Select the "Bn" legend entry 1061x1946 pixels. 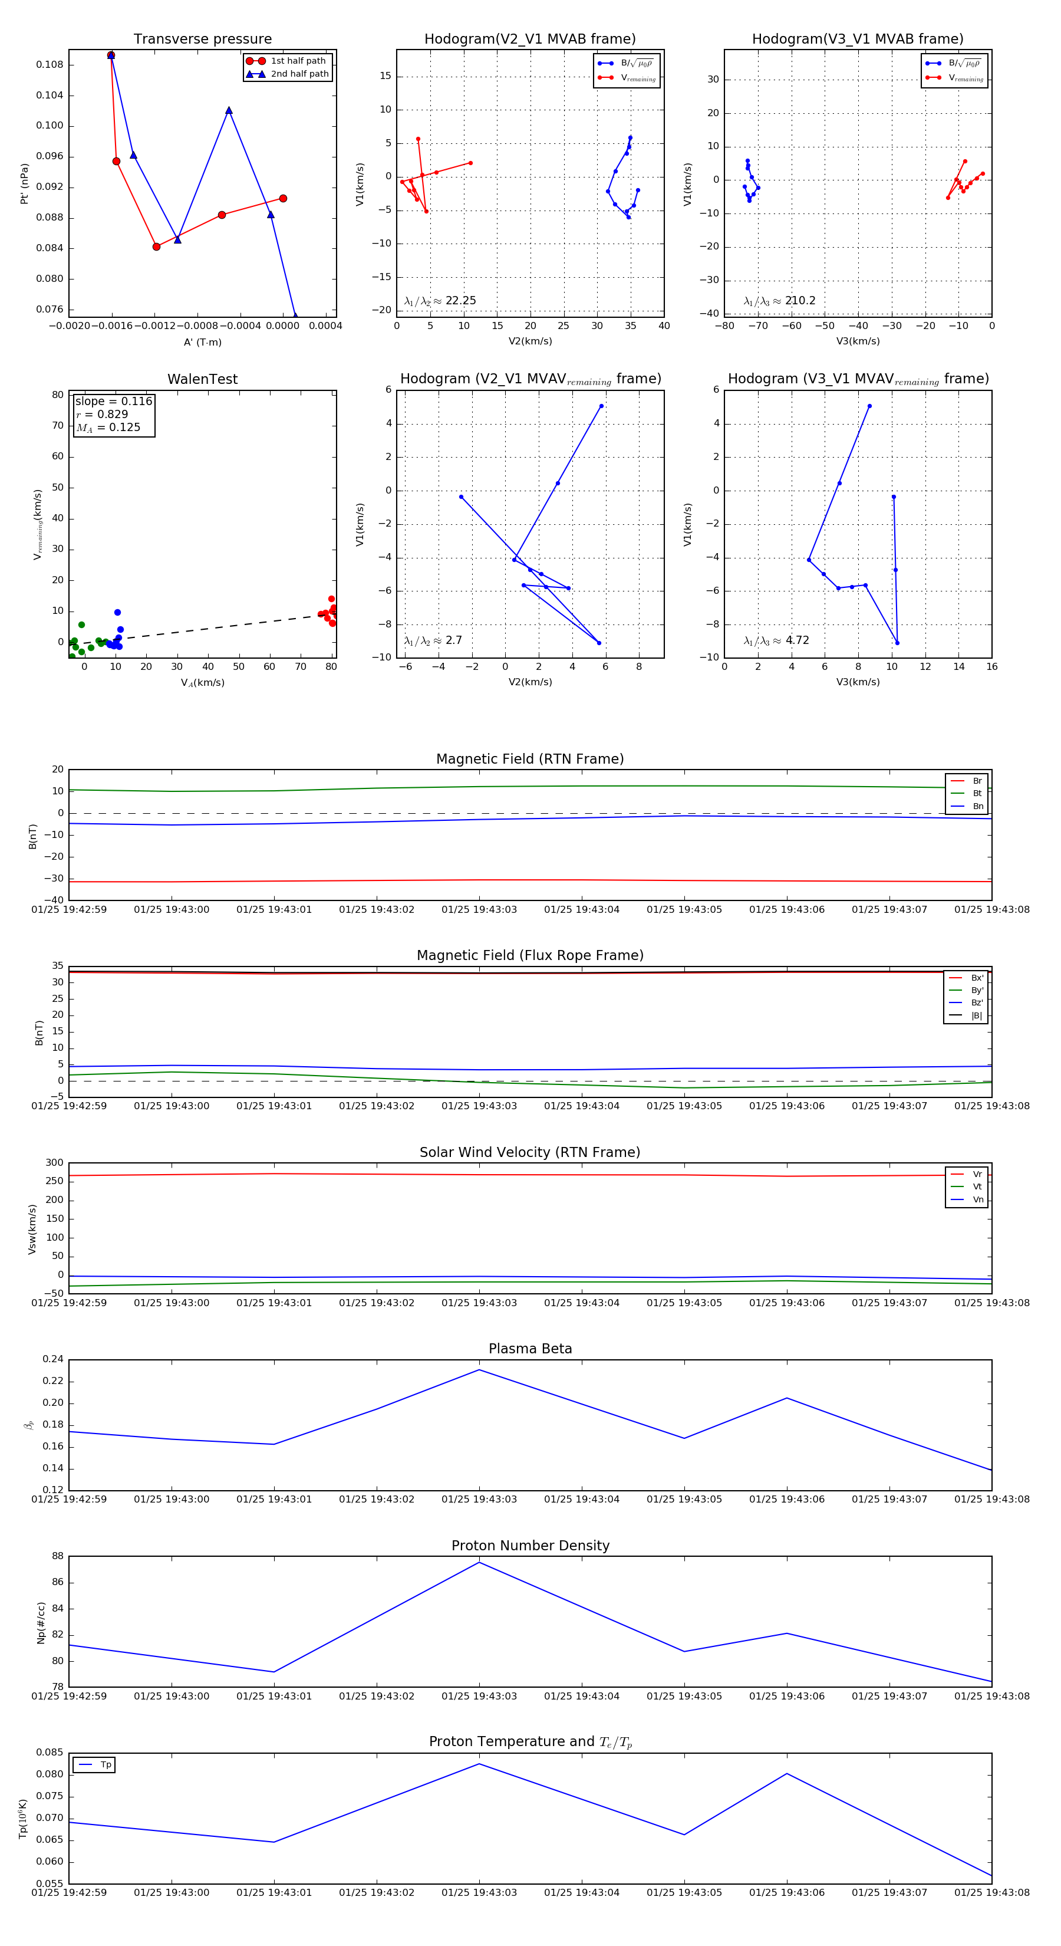coord(967,806)
